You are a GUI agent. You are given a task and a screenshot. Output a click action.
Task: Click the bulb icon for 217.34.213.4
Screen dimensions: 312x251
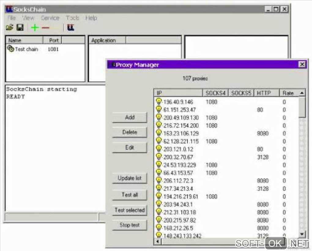coord(159,188)
